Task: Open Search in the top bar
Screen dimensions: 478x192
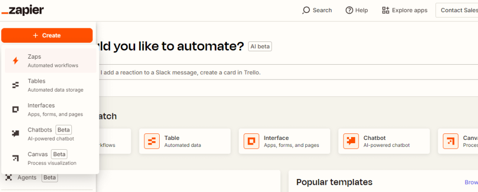Action: (x=317, y=10)
